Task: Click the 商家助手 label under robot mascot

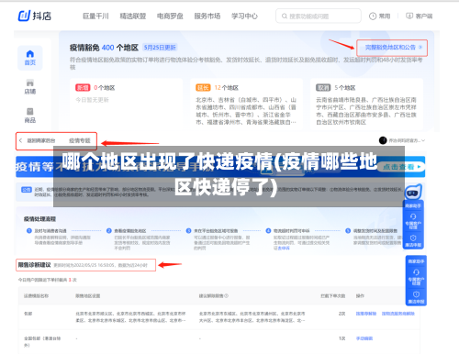Action: point(413,206)
